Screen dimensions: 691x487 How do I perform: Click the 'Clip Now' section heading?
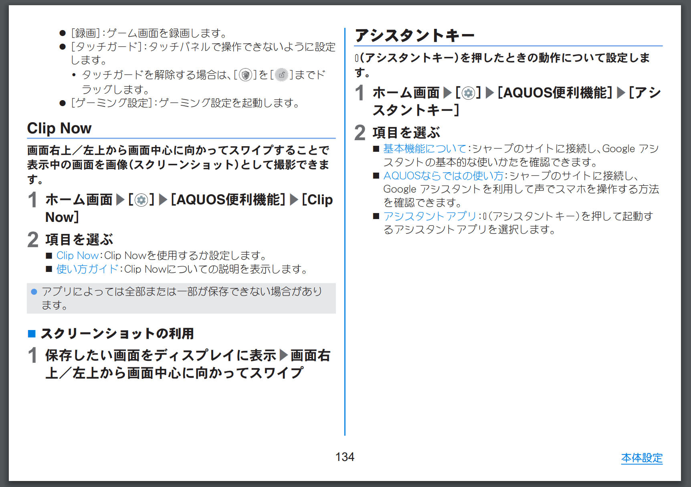click(59, 129)
